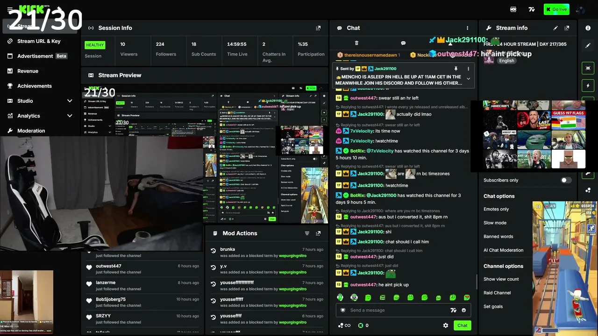Open the Banned words option

[498, 237]
